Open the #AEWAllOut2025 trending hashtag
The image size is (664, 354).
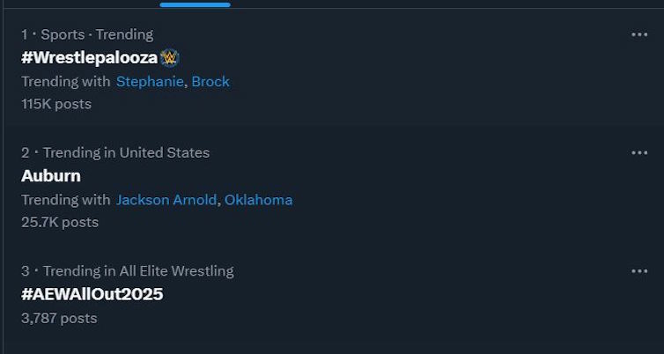(x=92, y=294)
